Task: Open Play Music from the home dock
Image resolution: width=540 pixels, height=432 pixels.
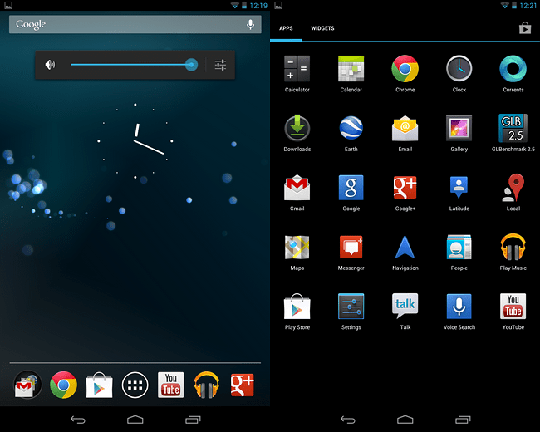Action: click(x=207, y=385)
